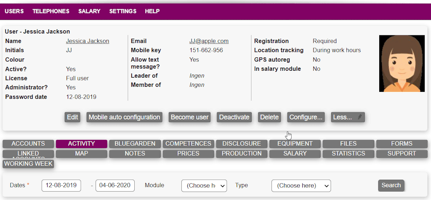431x200 pixels.
Task: Go to the SETTINGS menu
Action: (x=123, y=11)
